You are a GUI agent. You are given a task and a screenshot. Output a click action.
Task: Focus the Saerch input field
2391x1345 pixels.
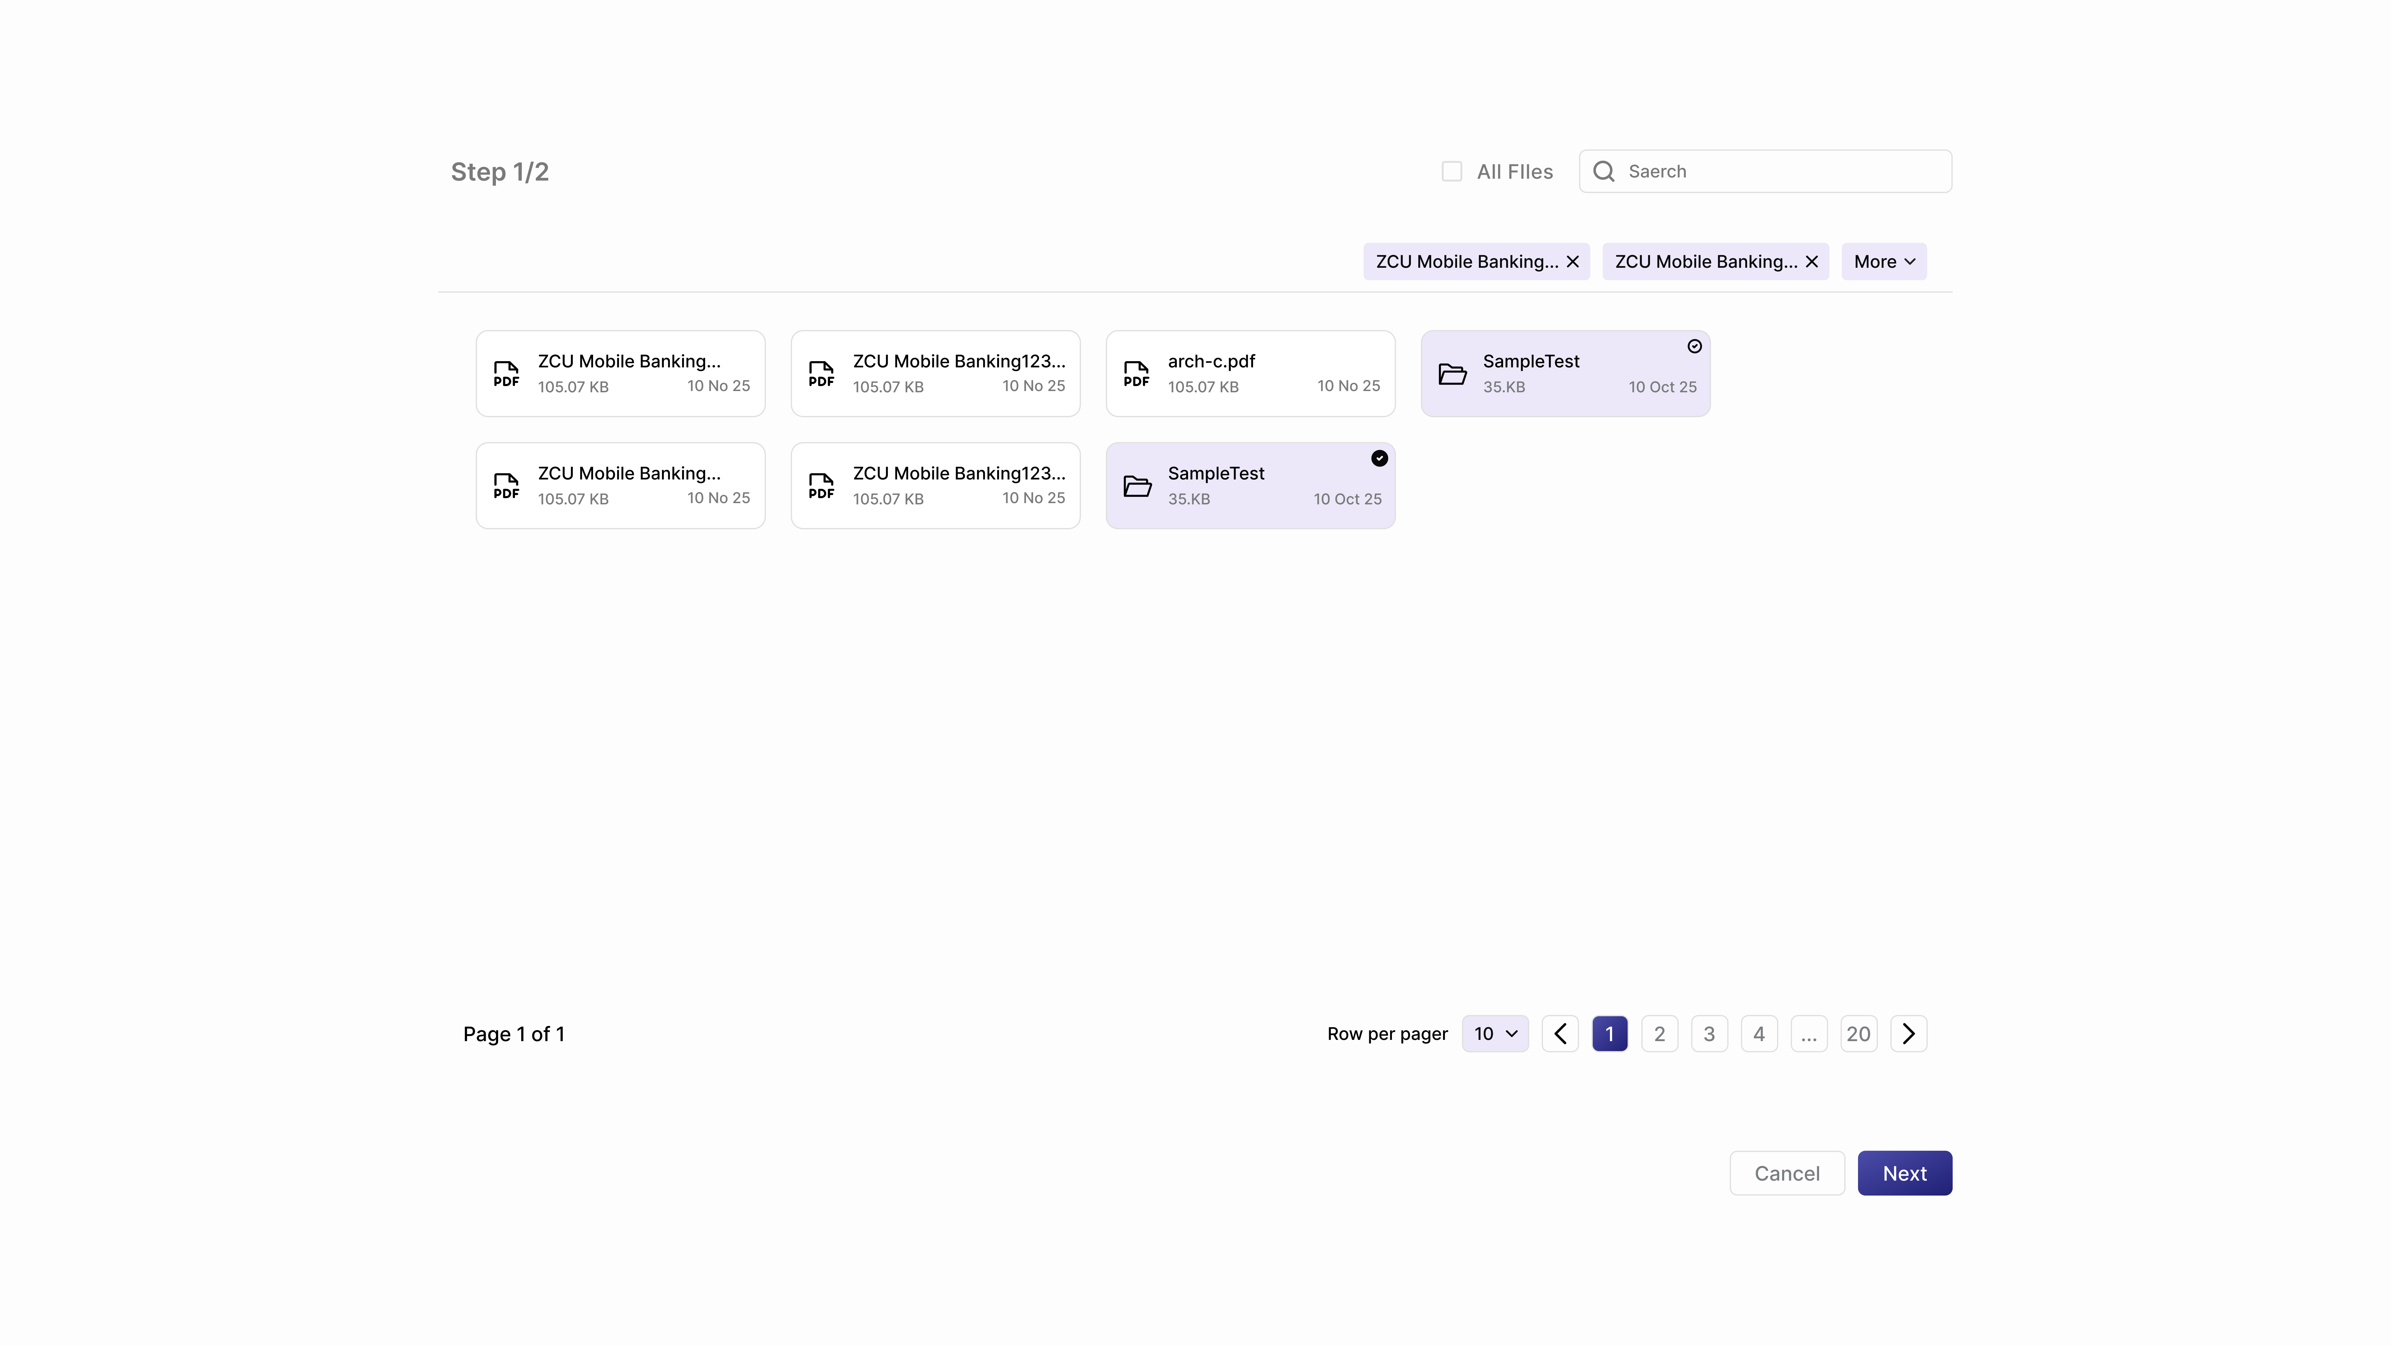(x=1766, y=172)
